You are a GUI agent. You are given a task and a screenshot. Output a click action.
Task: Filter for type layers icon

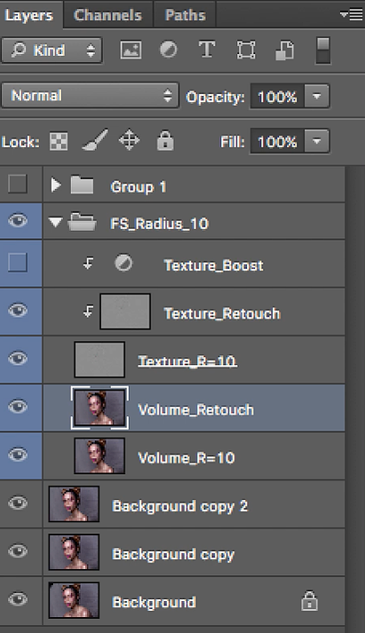(x=207, y=50)
